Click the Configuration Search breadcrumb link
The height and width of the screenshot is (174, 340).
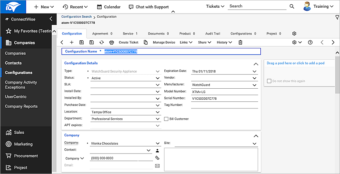[76, 17]
